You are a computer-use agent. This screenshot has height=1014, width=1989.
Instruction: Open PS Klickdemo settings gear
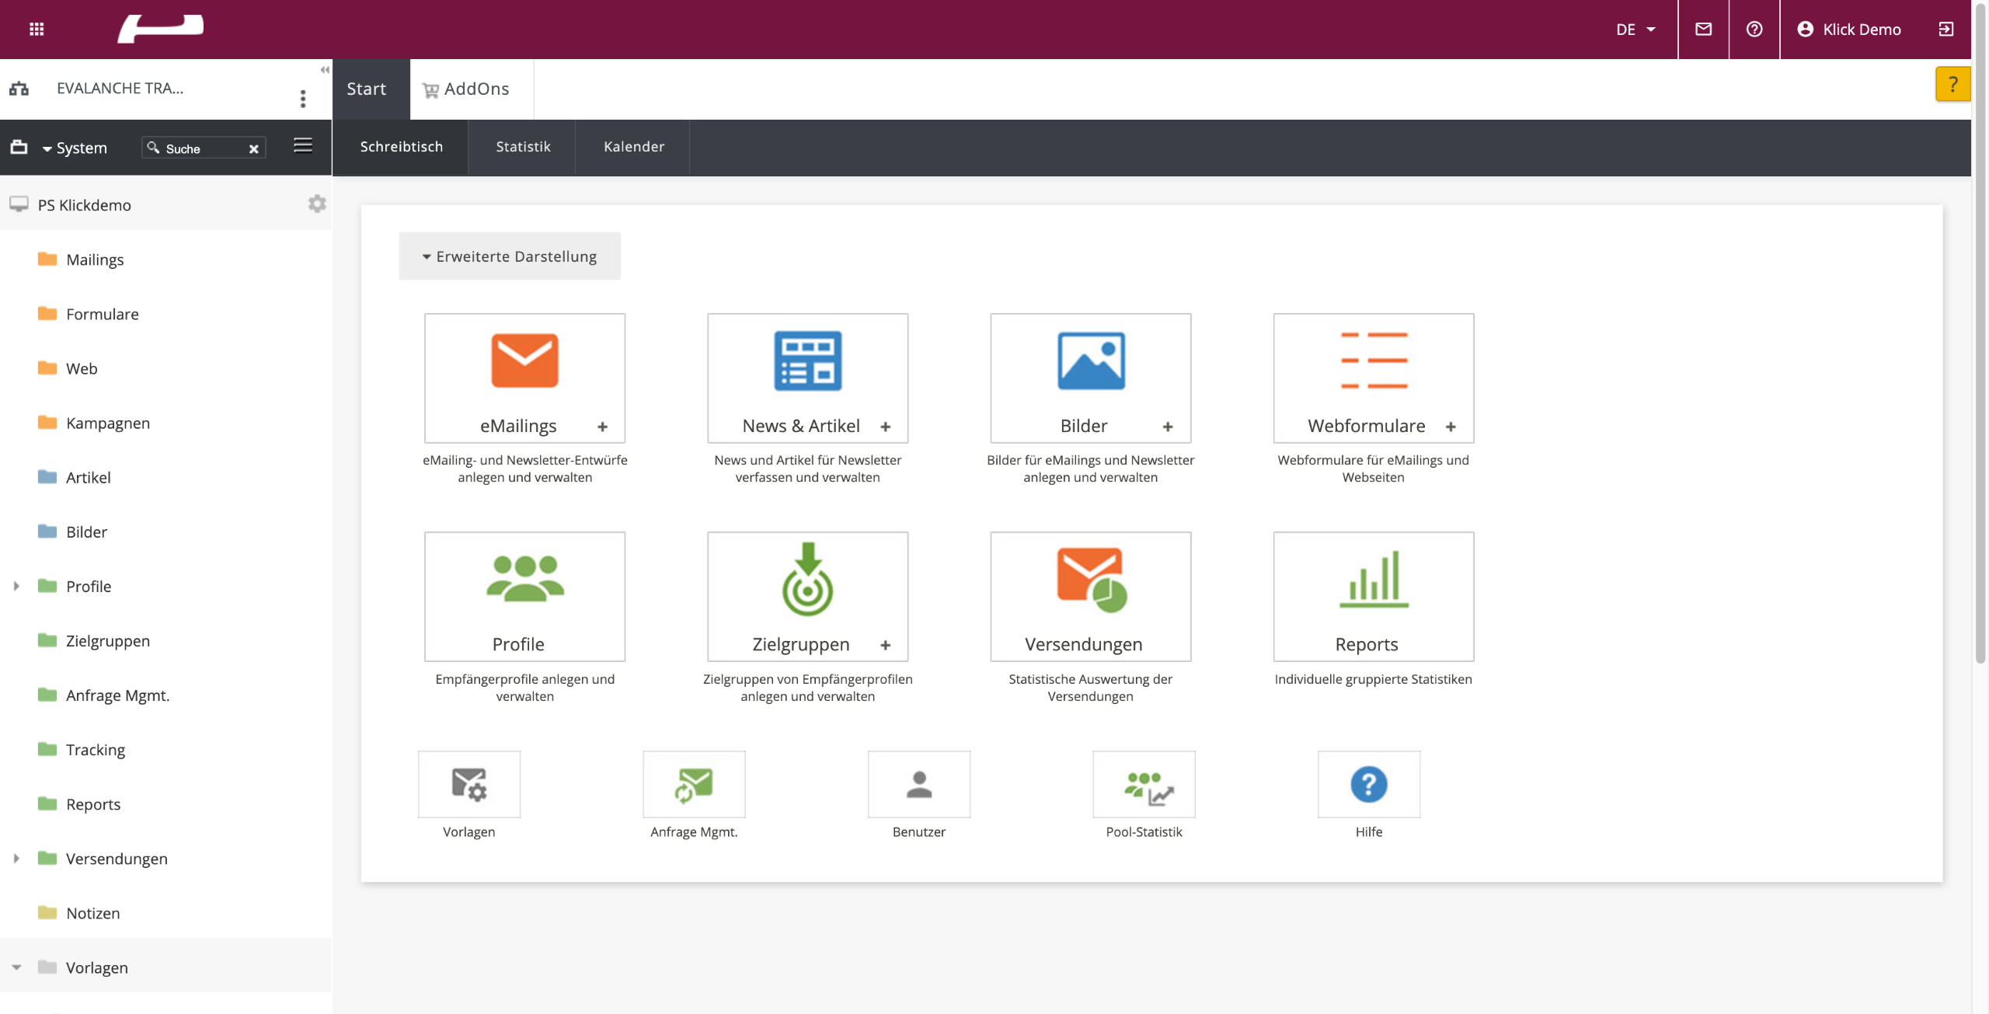pos(316,204)
